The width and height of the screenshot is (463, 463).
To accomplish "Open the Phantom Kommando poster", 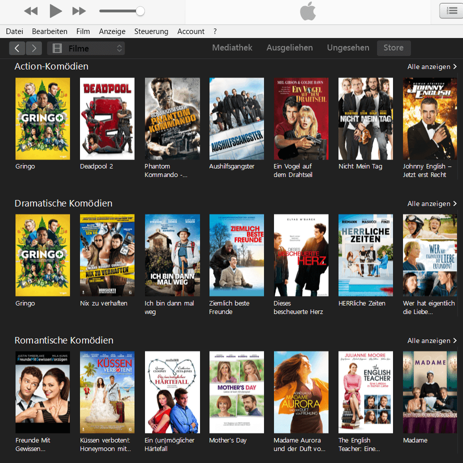I will tap(172, 118).
